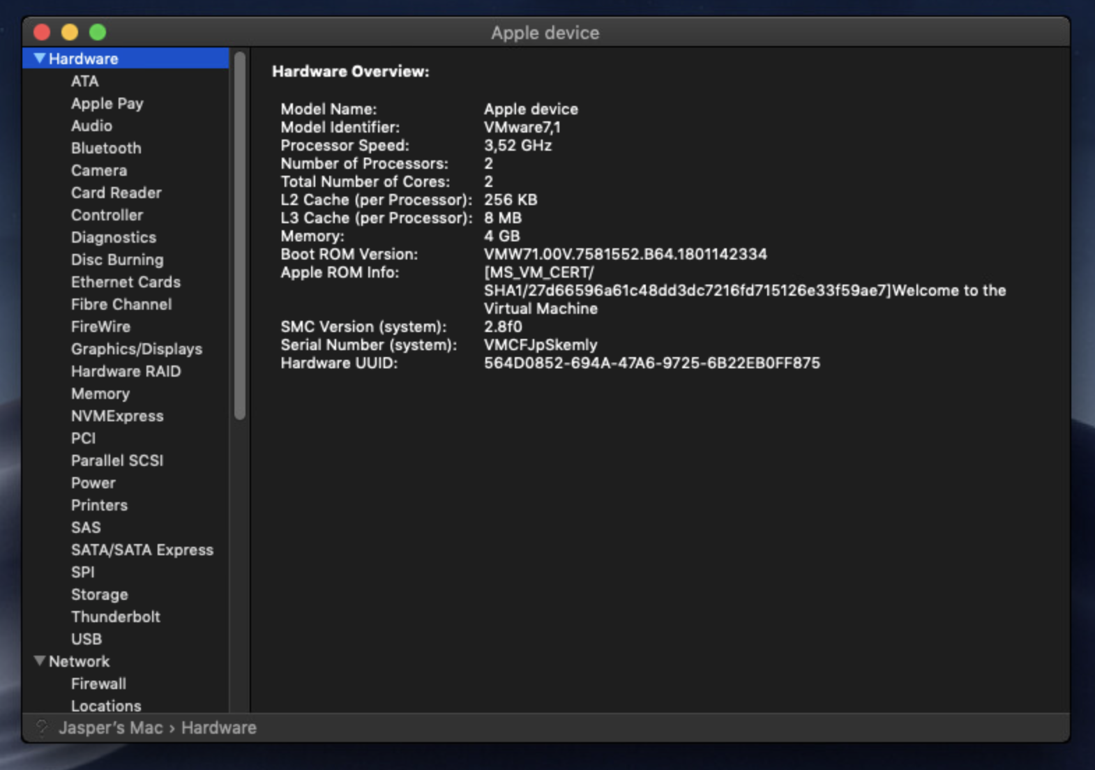This screenshot has width=1095, height=770.
Task: Close the window with red button
Action: 42,32
